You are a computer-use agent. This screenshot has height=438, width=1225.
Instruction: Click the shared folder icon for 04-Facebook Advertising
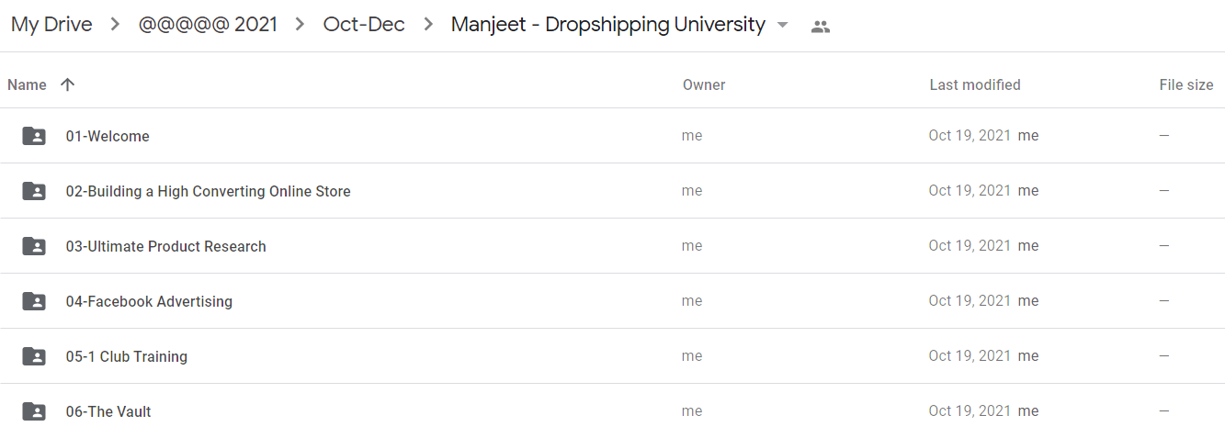point(34,301)
